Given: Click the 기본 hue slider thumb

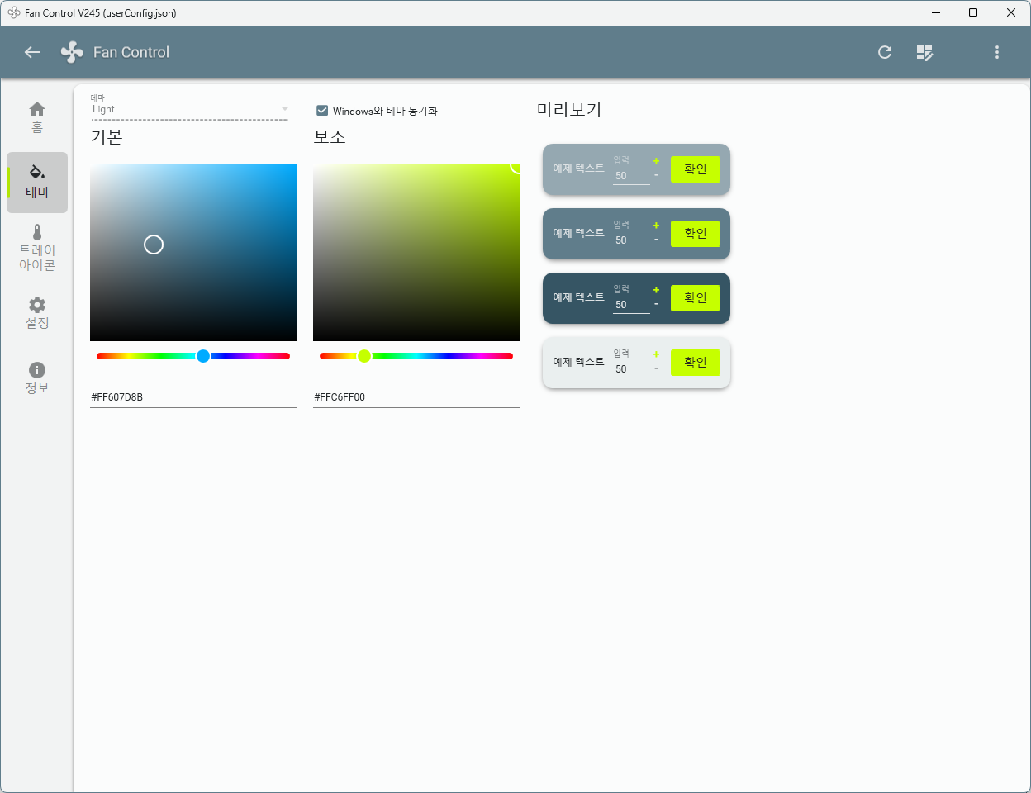Looking at the screenshot, I should [203, 356].
